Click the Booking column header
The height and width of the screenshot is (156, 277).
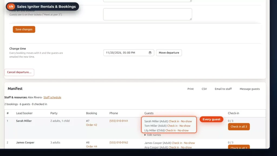point(91,113)
